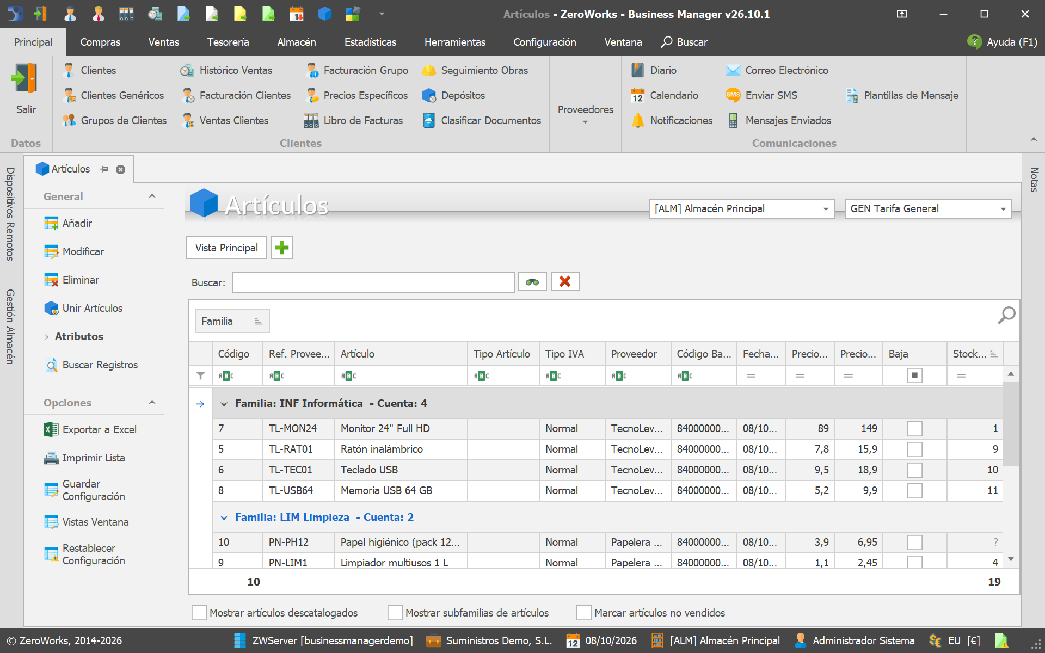This screenshot has height=653, width=1045.
Task: Click Exportar a Excel
Action: coord(90,429)
